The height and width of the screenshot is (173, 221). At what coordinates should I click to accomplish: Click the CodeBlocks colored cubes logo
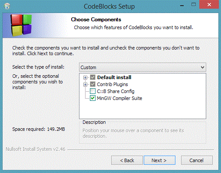pos(21,25)
